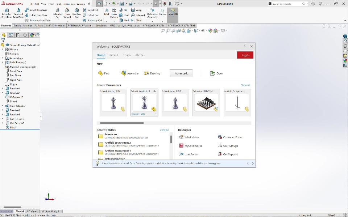
Task: Select the Wrap tool
Action: click(136, 10)
